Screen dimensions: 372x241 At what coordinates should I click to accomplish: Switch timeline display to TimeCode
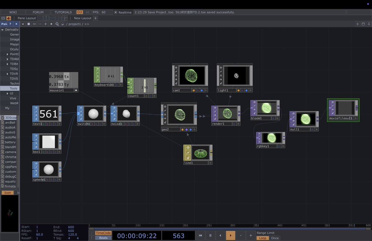coord(103,233)
